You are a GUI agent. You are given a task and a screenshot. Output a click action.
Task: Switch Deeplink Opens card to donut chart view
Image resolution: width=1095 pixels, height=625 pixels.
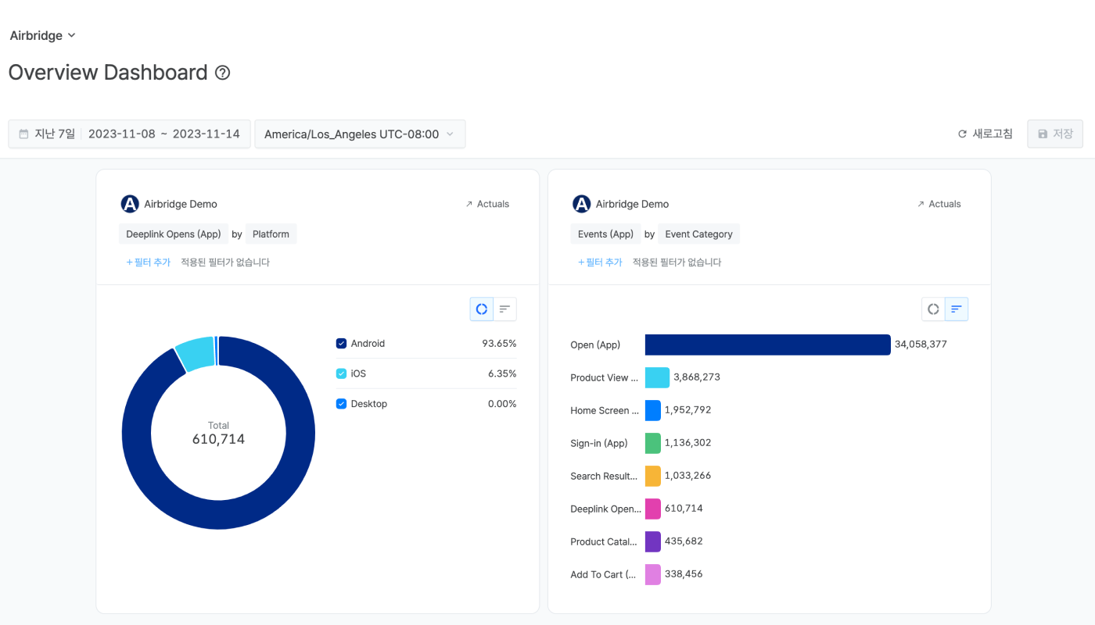coord(482,309)
